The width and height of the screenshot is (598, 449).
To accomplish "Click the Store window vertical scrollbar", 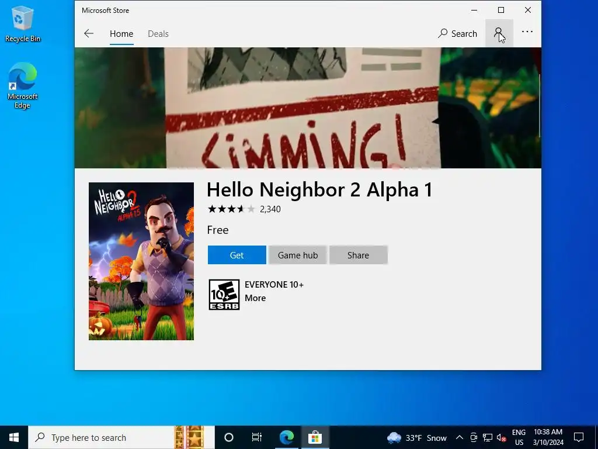I will 539,105.
